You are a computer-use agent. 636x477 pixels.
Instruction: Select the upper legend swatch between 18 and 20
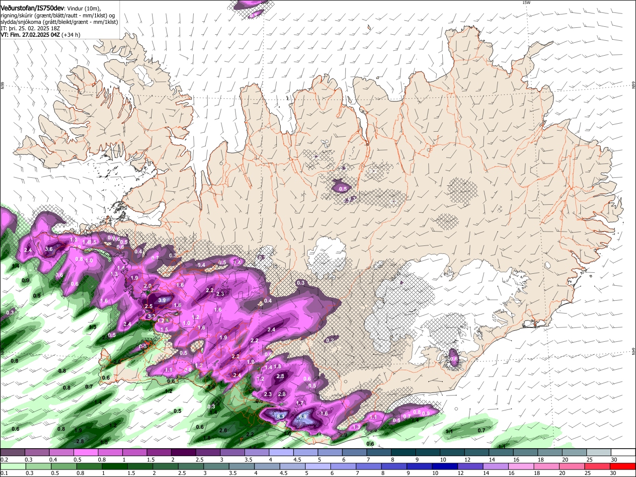[550, 452]
